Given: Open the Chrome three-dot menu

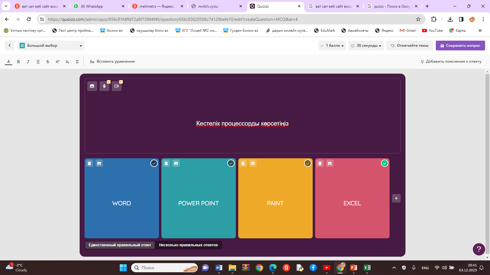Looking at the screenshot, I should [483, 19].
